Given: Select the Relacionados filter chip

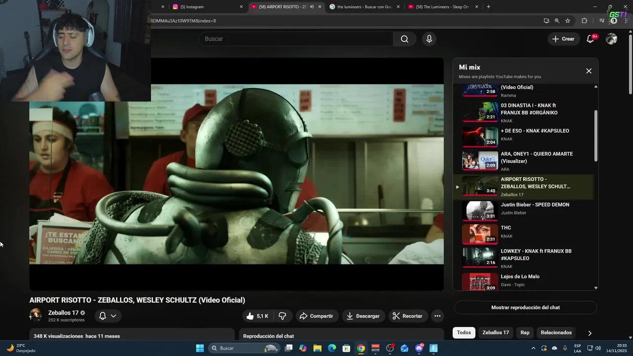Looking at the screenshot, I should coord(556,333).
